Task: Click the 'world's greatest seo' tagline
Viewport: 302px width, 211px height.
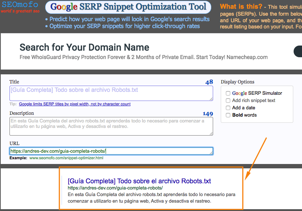Action: [x=20, y=11]
